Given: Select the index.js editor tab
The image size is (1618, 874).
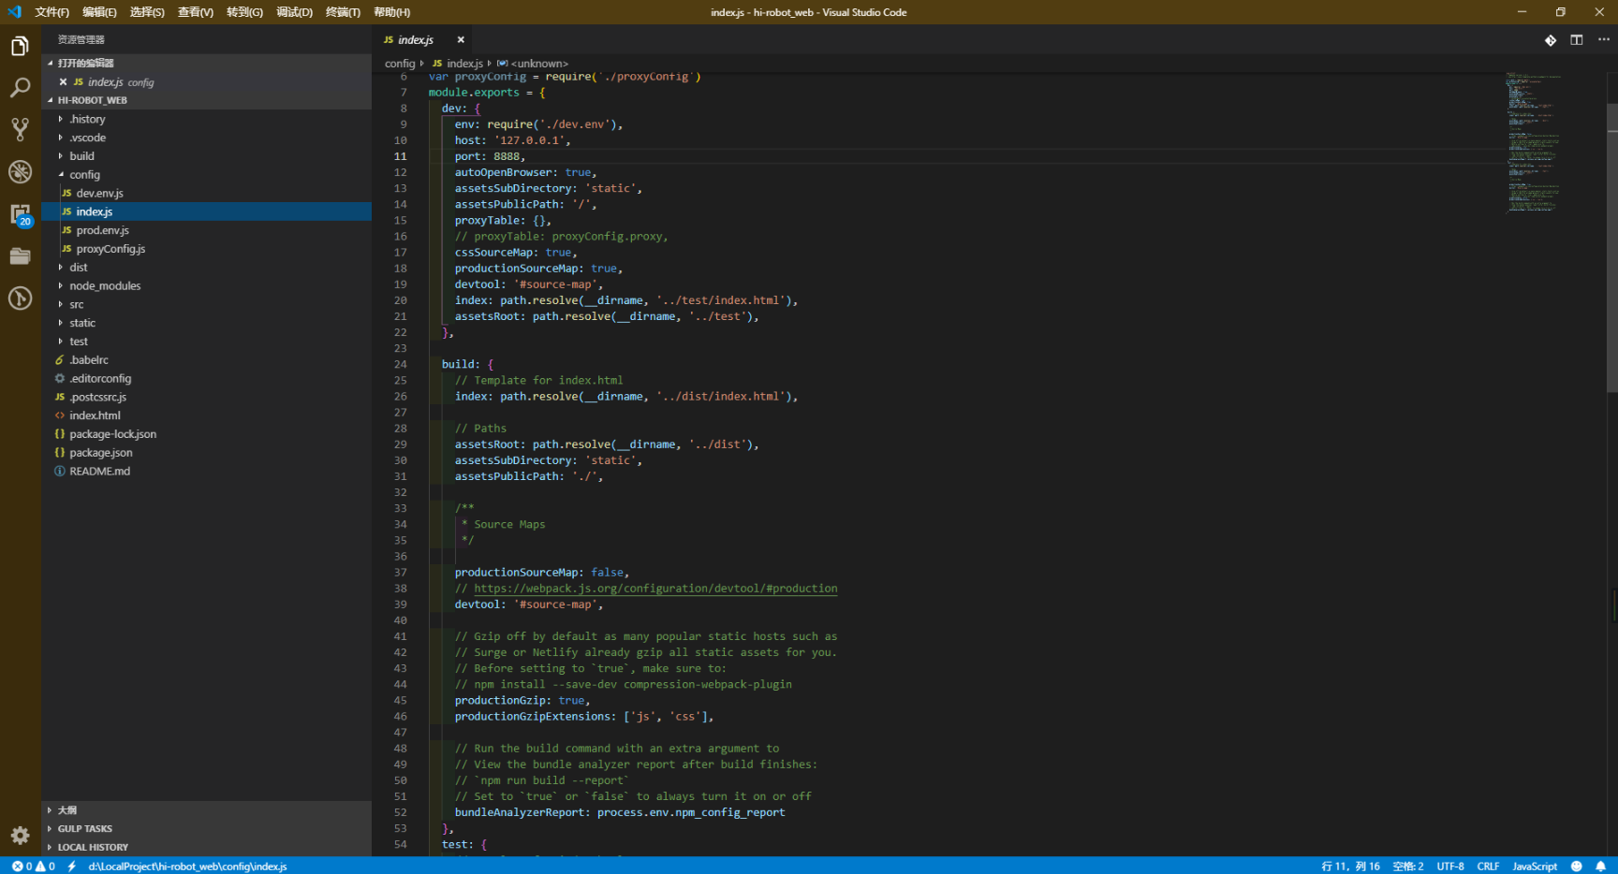Looking at the screenshot, I should tap(415, 39).
